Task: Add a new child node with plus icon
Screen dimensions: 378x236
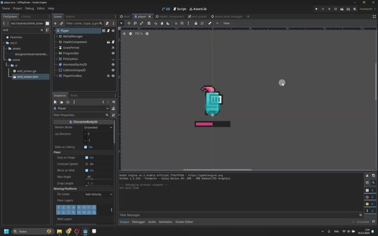Action: coord(55,24)
